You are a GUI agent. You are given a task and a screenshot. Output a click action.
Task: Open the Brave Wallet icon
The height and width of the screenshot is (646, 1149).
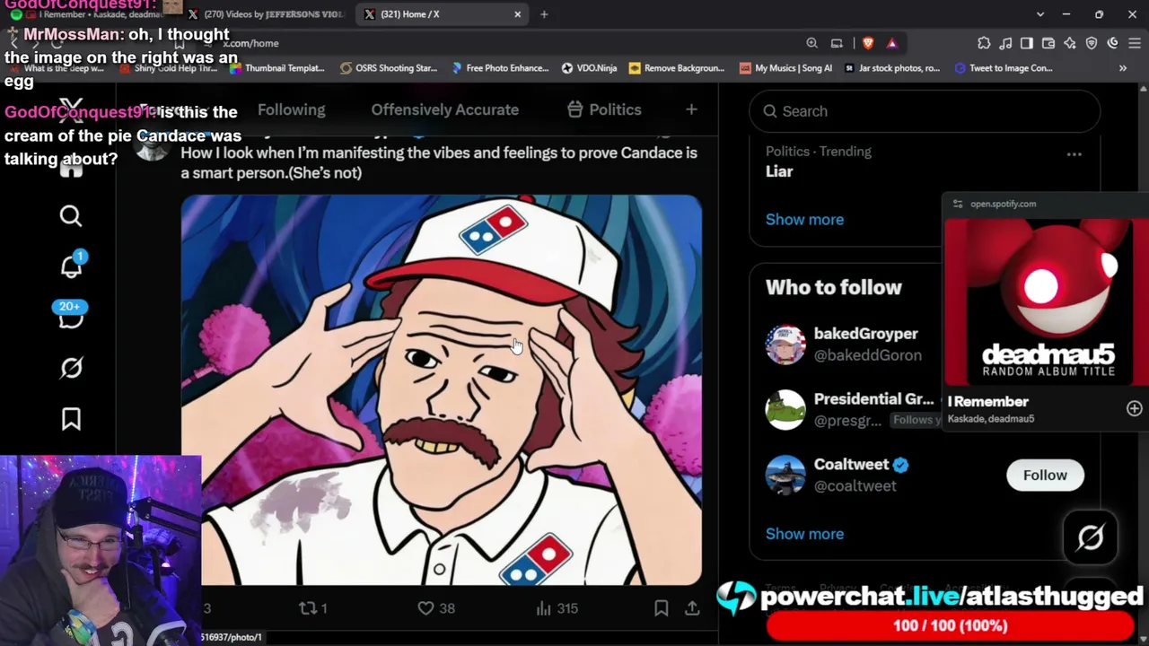pos(1048,43)
